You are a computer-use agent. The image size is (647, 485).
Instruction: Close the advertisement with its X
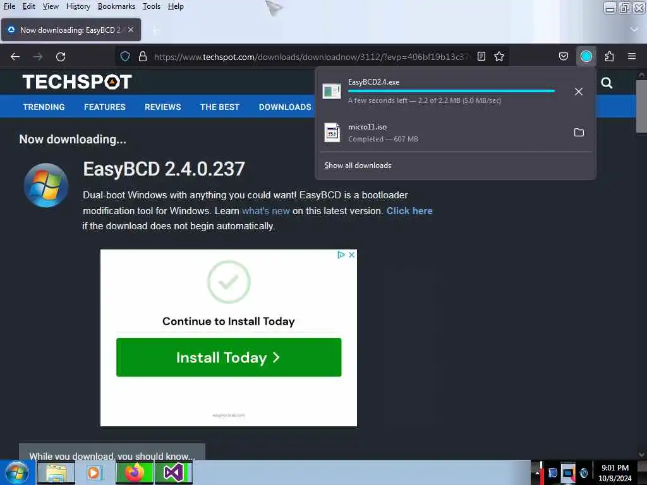point(351,255)
